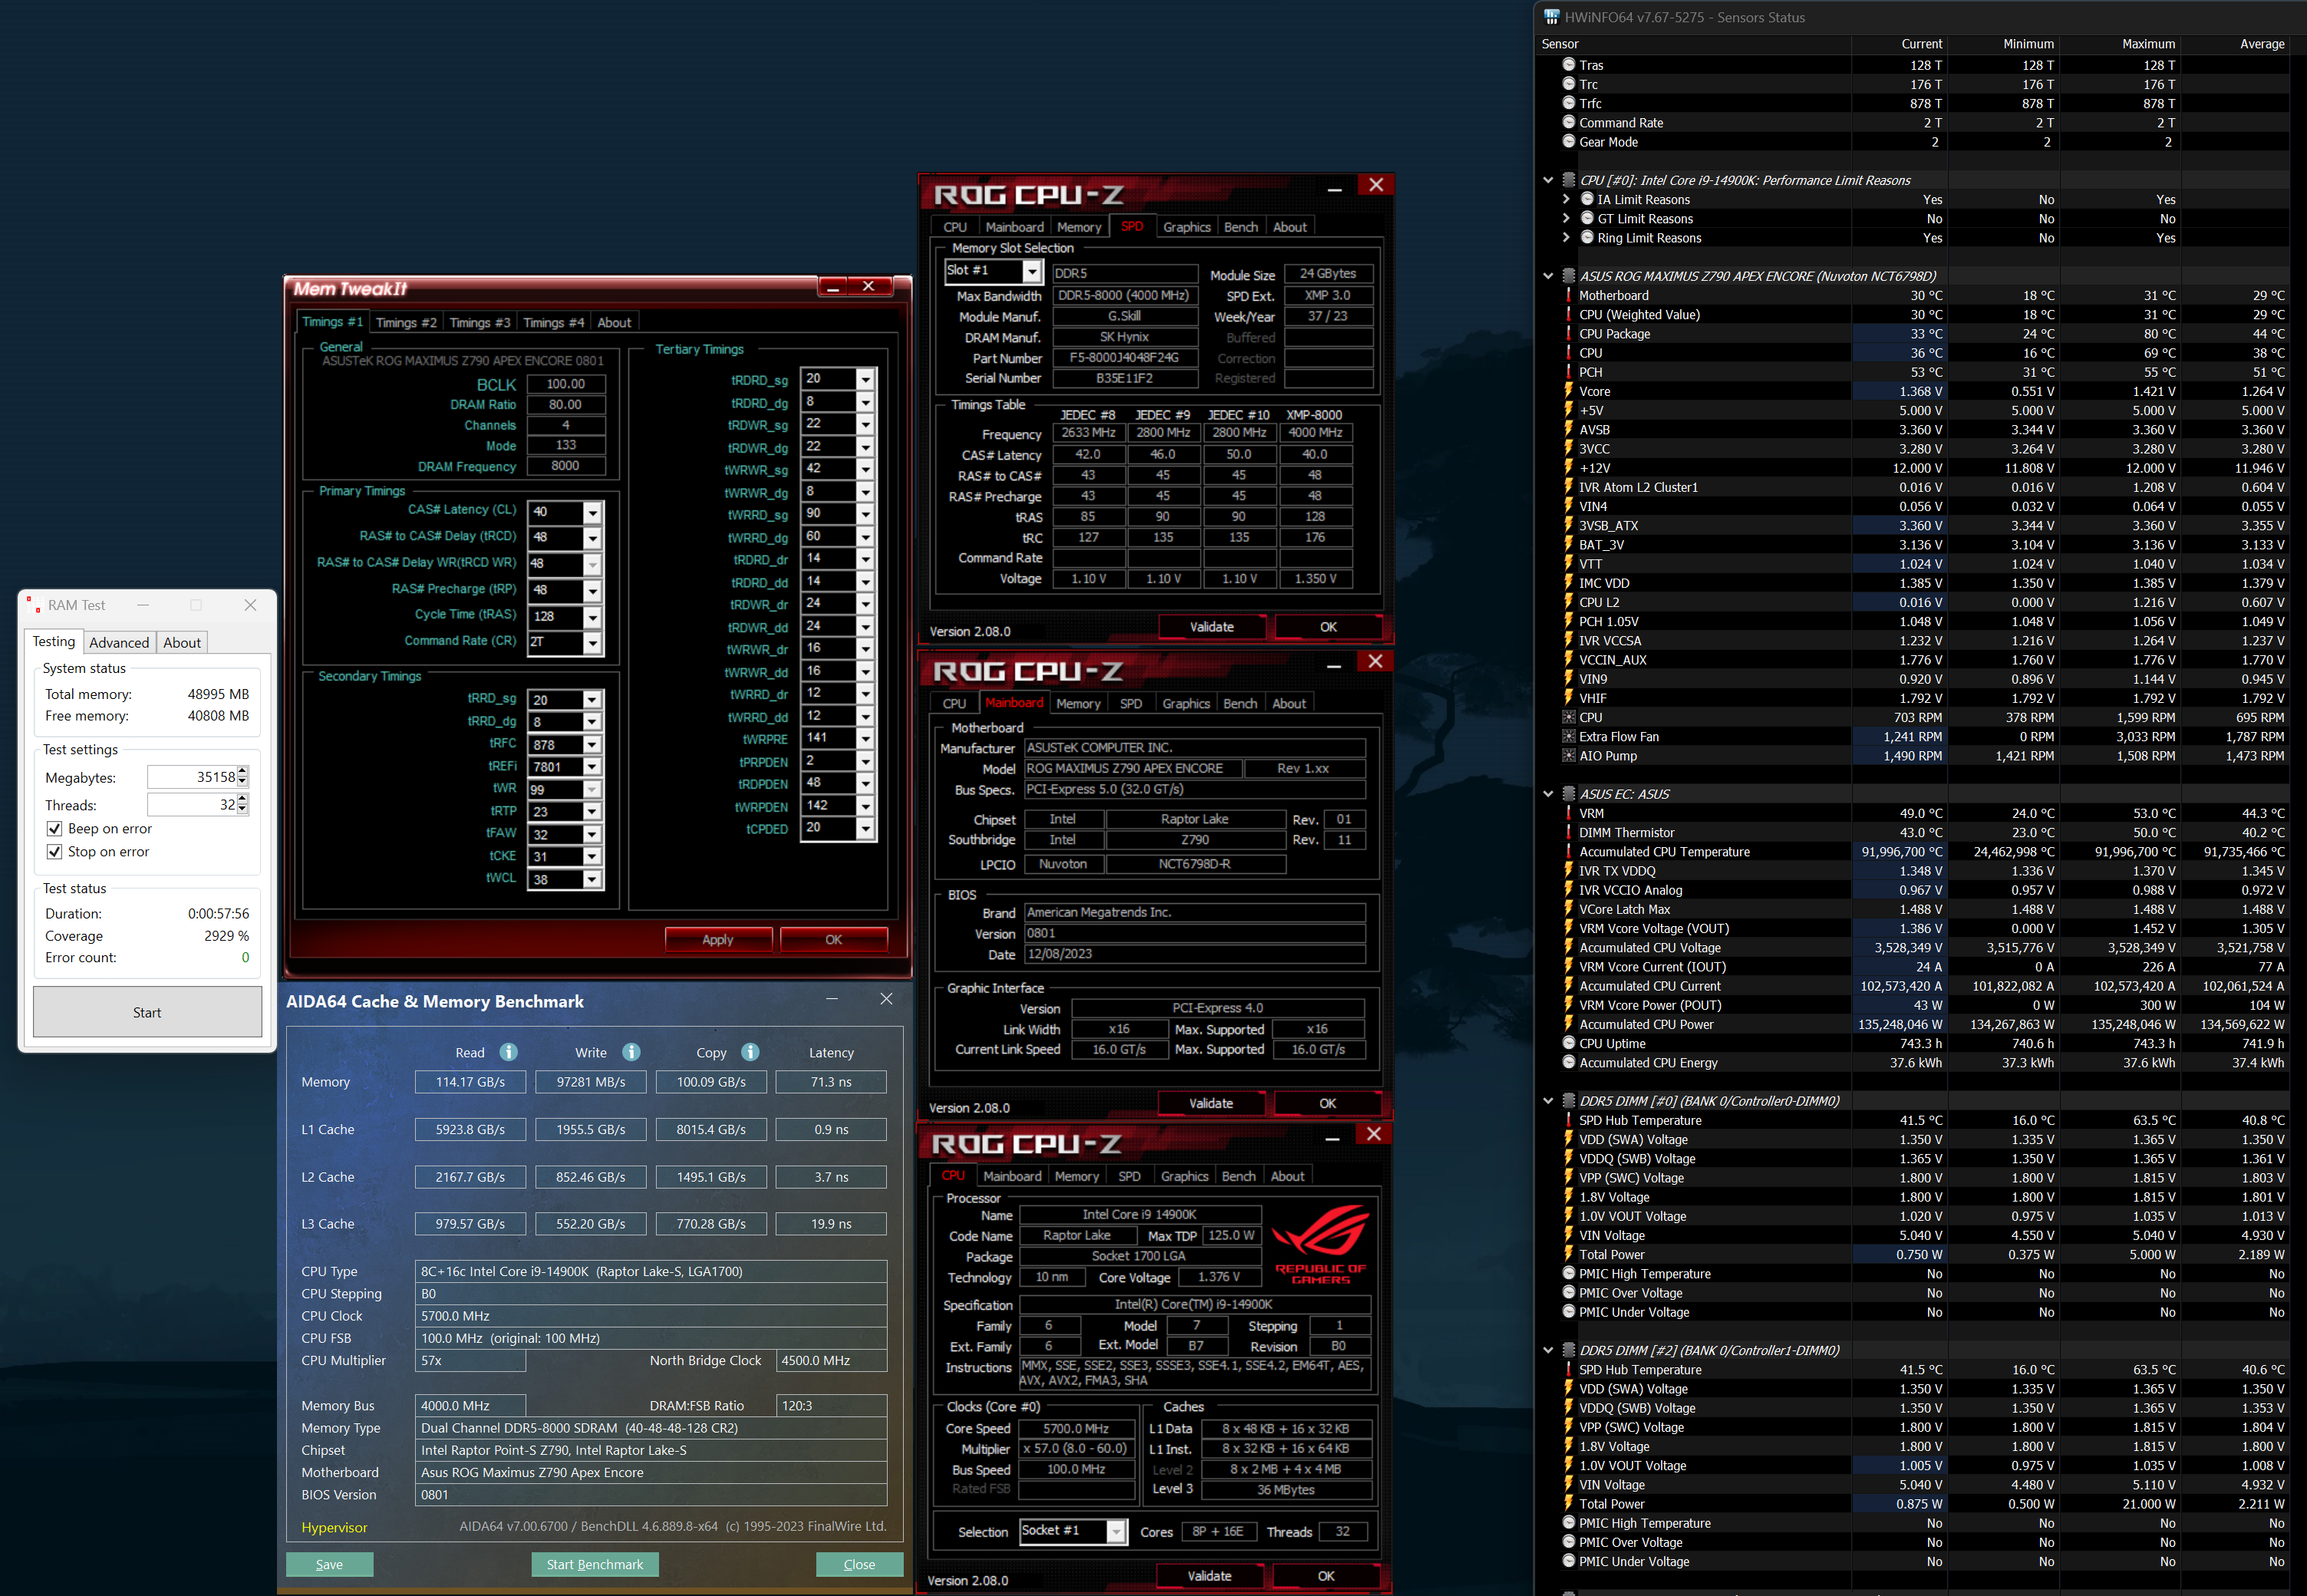Expand the IA Limit Reasons row
The width and height of the screenshot is (2307, 1596).
[1567, 199]
